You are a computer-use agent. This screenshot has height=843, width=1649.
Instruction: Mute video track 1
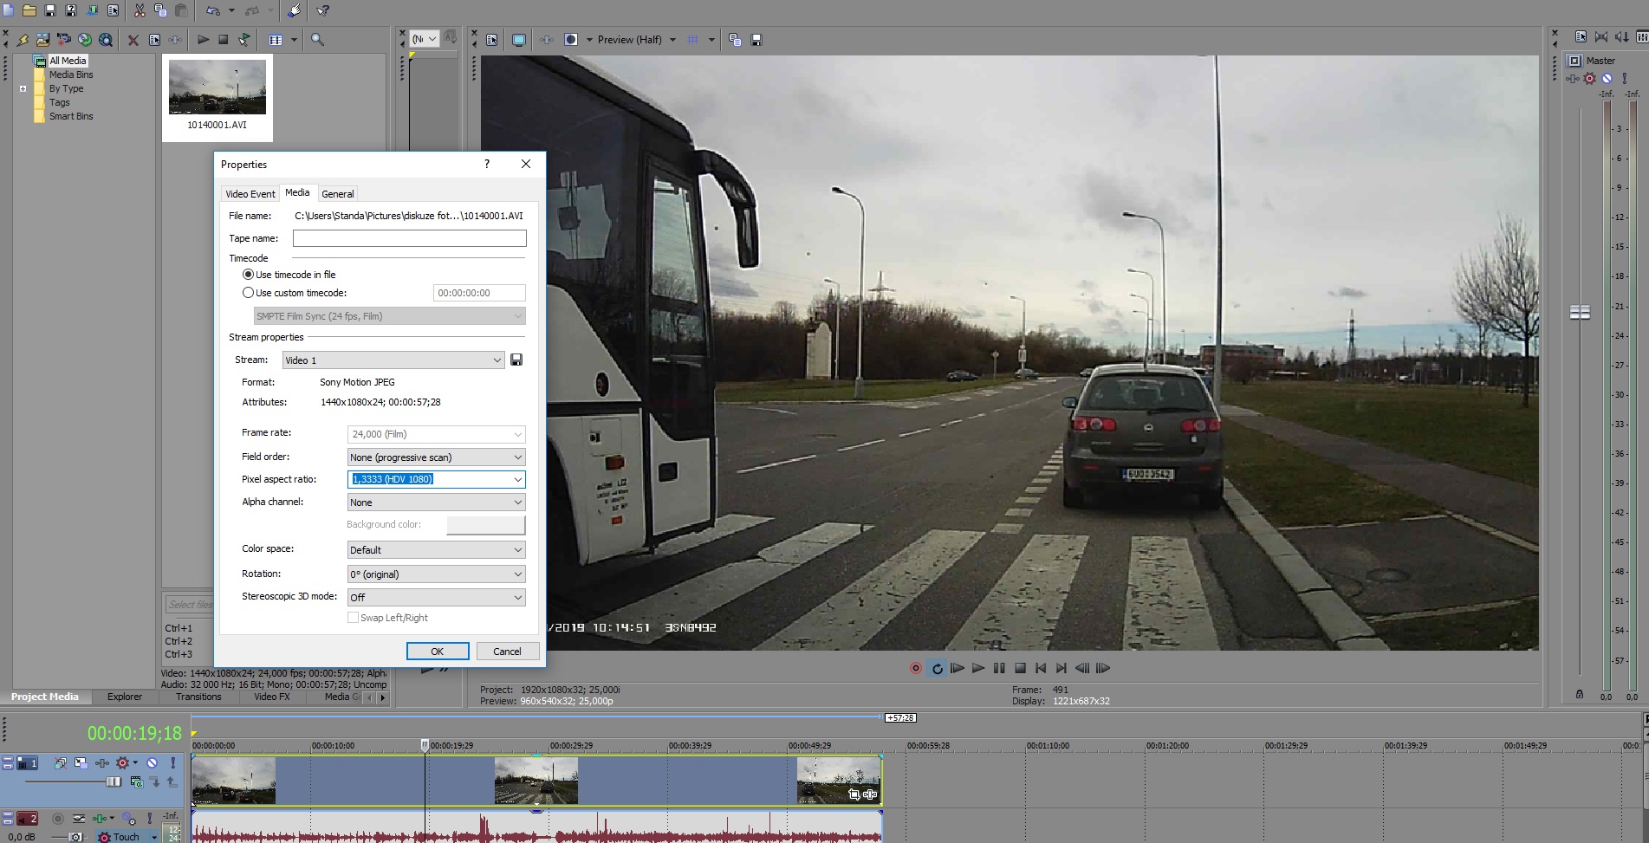152,763
